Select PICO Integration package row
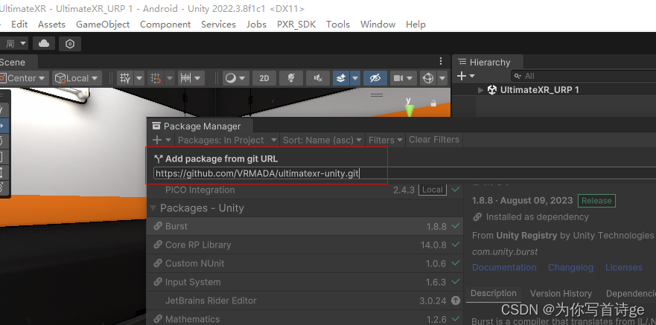Viewport: 656px width, 325px height. (x=305, y=190)
